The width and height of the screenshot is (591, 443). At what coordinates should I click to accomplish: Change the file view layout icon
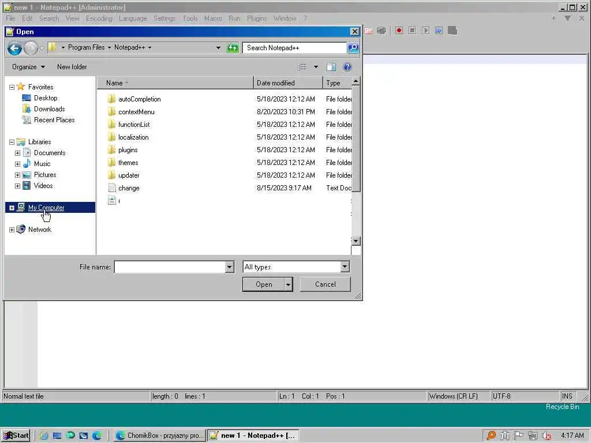[x=301, y=67]
